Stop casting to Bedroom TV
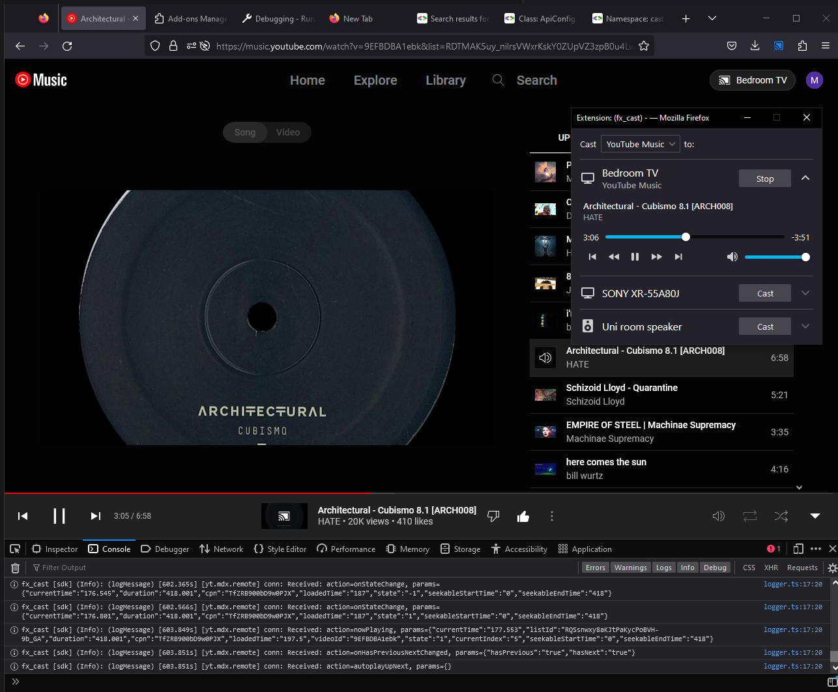 coord(765,179)
